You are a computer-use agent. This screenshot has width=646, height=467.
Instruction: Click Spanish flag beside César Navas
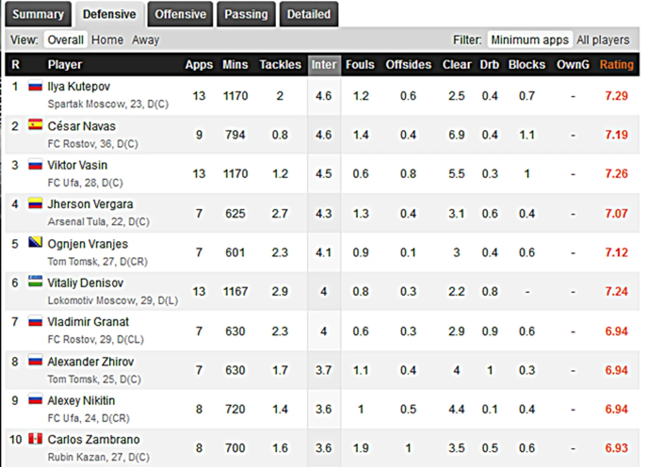pos(35,125)
